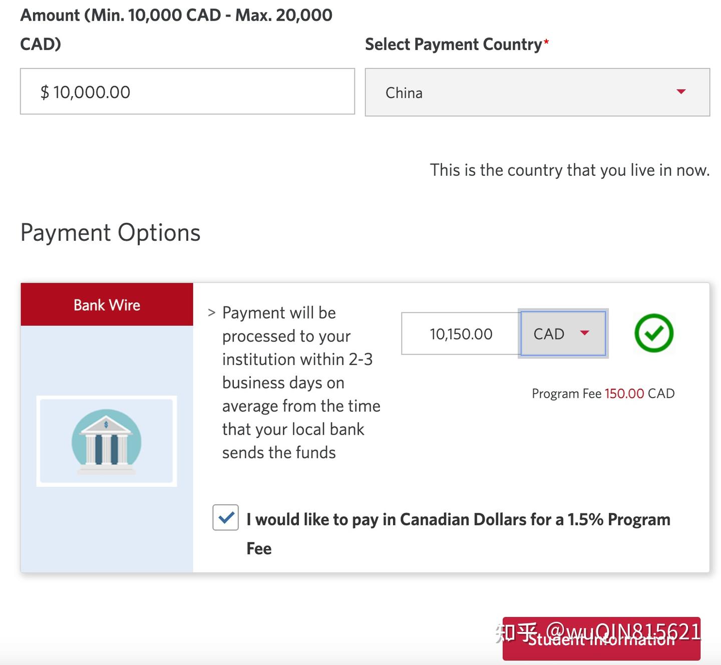
Task: Click the payment processing time description text
Action: pyautogui.click(x=301, y=383)
